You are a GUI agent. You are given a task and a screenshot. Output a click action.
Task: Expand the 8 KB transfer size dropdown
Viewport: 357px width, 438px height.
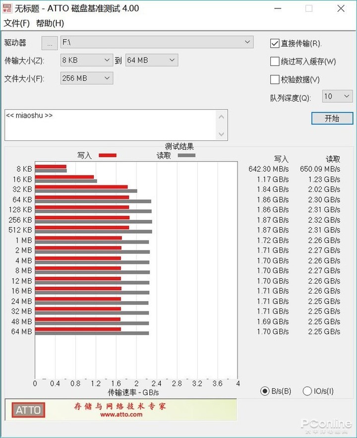(87, 60)
